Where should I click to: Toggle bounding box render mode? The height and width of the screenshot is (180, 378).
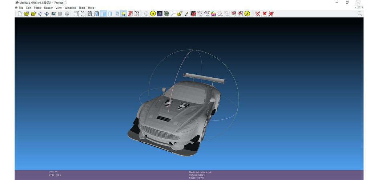pyautogui.click(x=76, y=14)
